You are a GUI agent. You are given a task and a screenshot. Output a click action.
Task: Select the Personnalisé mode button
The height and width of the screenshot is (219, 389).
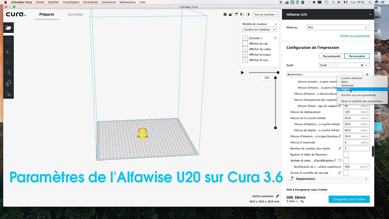[x=357, y=56]
